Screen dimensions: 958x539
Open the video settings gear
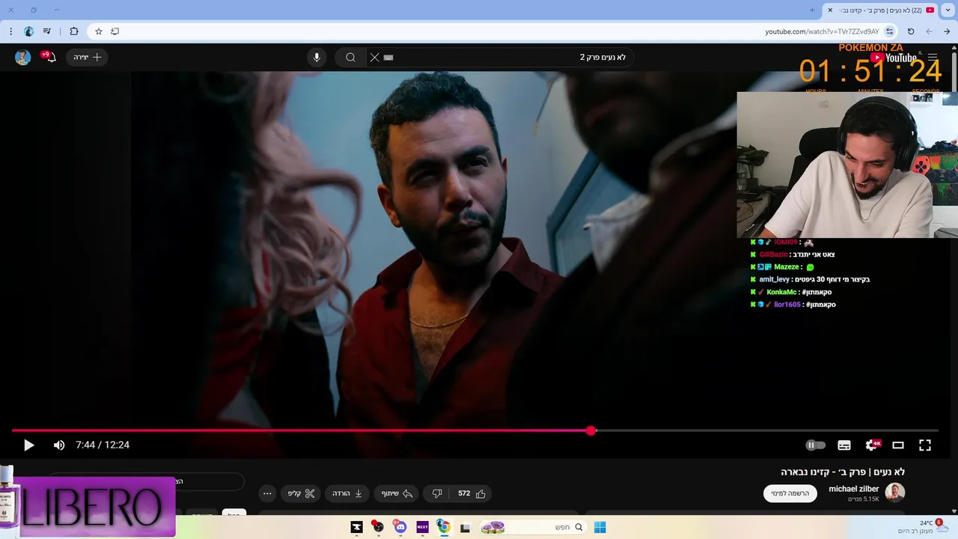point(871,445)
